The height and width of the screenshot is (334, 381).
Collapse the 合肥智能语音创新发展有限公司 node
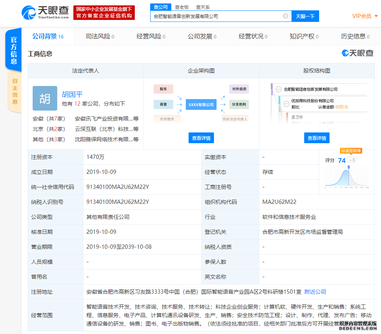[x=279, y=89]
